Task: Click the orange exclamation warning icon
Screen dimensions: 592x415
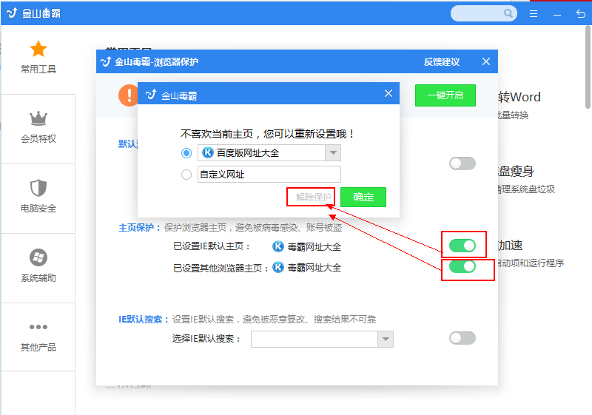Action: pyautogui.click(x=128, y=95)
